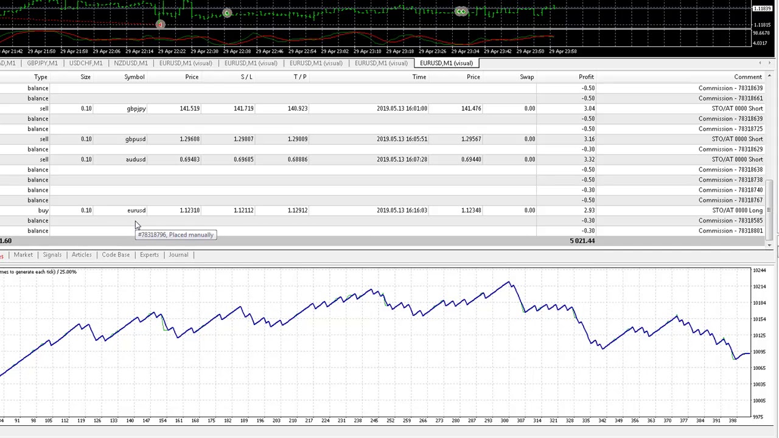The width and height of the screenshot is (779, 438).
Task: Select comment Commission - 78318661
Action: 730,99
